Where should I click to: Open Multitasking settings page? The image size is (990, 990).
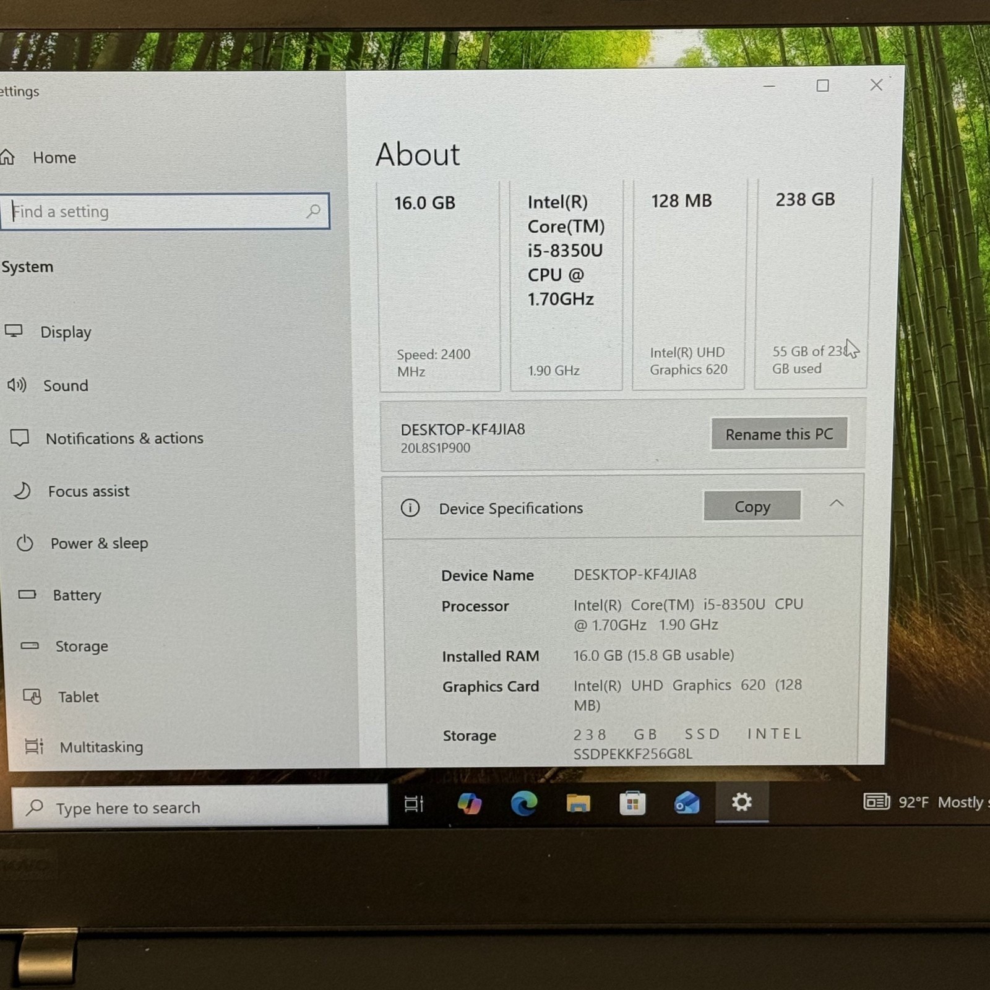[x=101, y=747]
